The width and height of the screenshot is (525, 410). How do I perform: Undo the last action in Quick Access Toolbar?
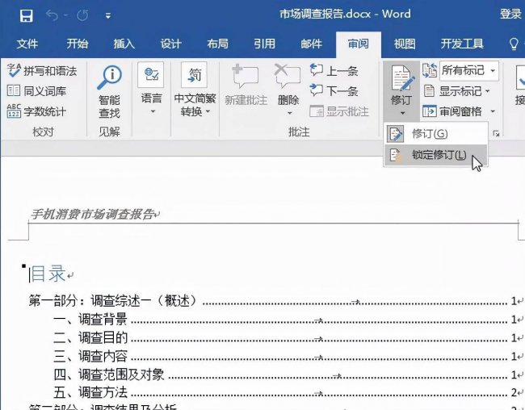coord(52,15)
